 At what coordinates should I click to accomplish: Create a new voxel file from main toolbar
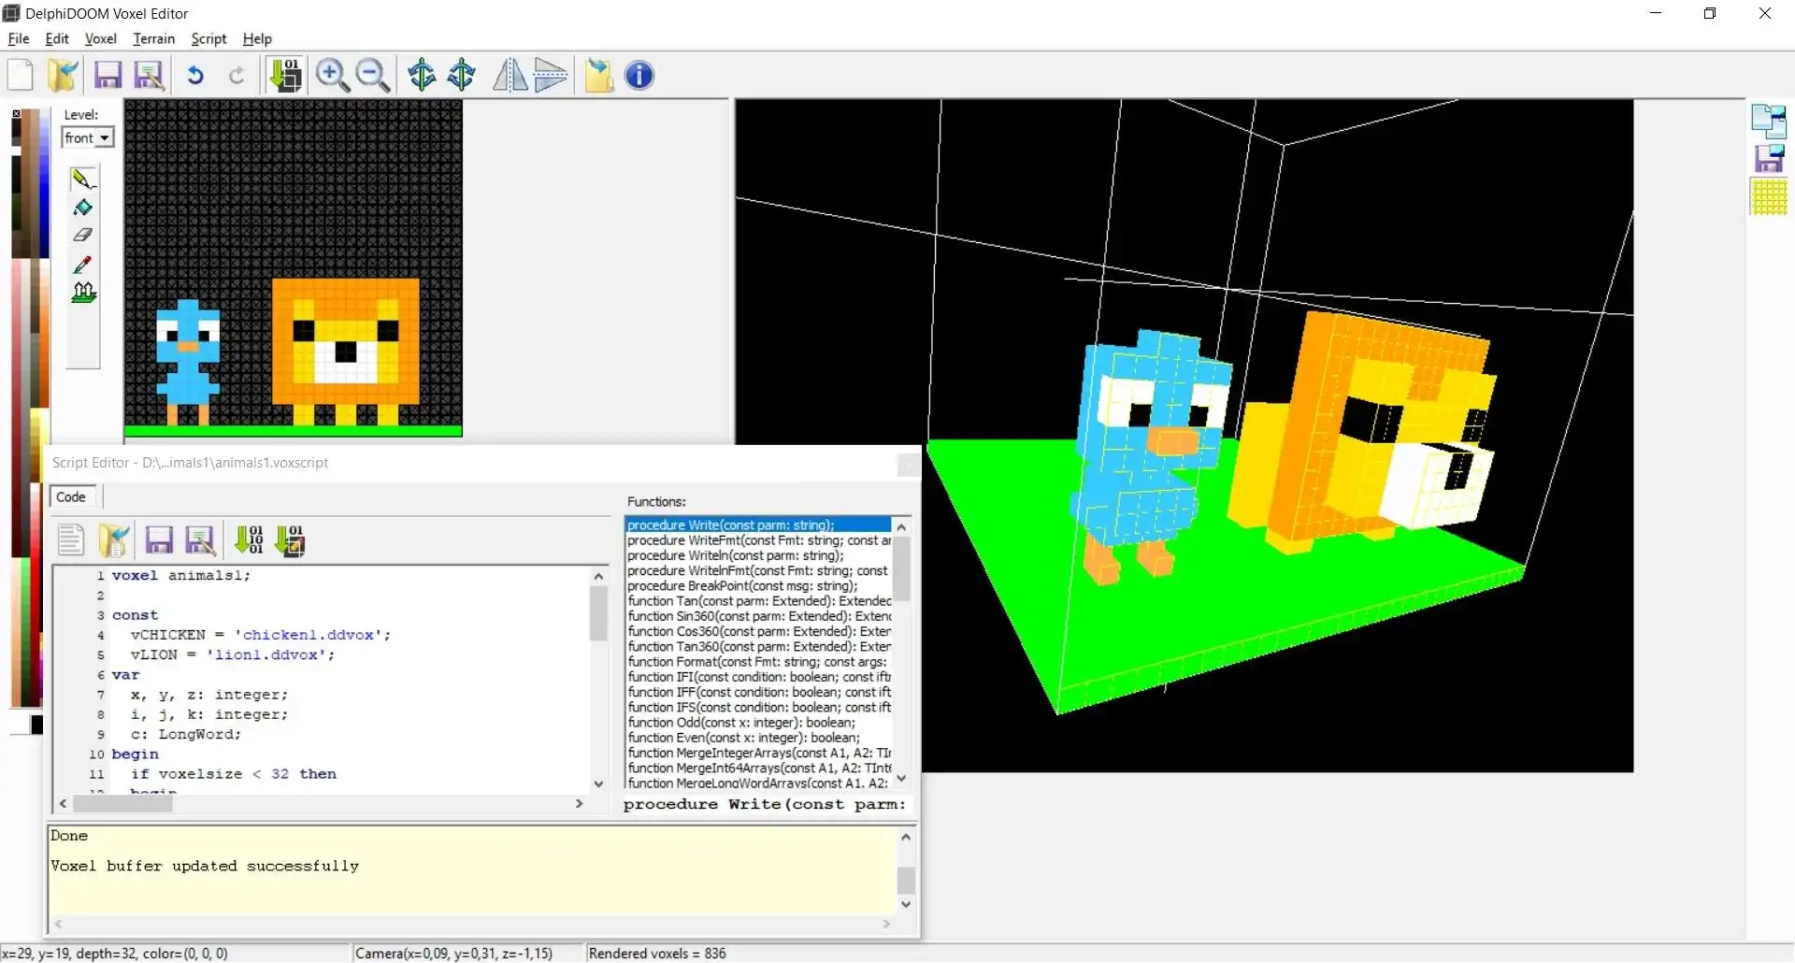point(21,75)
